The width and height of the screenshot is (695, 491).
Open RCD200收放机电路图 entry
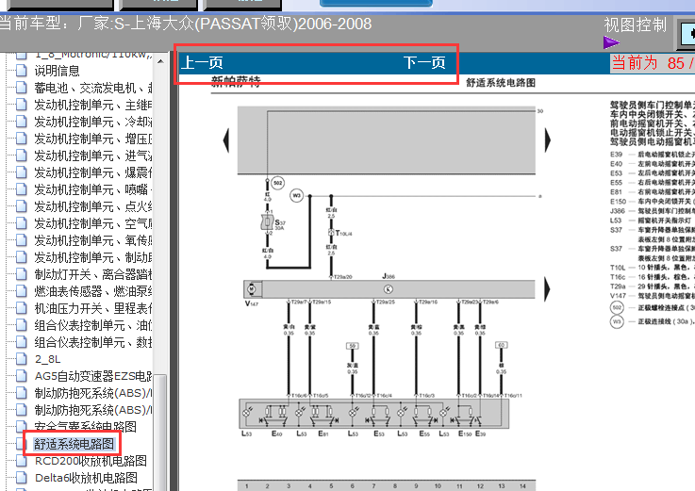click(x=91, y=461)
